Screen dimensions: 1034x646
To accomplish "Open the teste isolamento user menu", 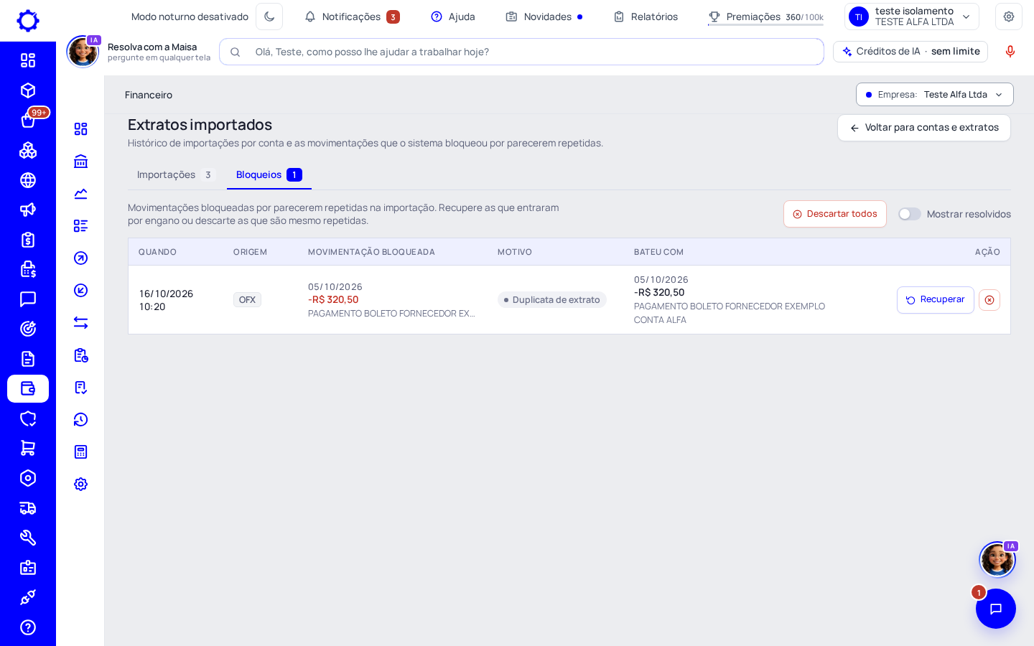I will [912, 17].
